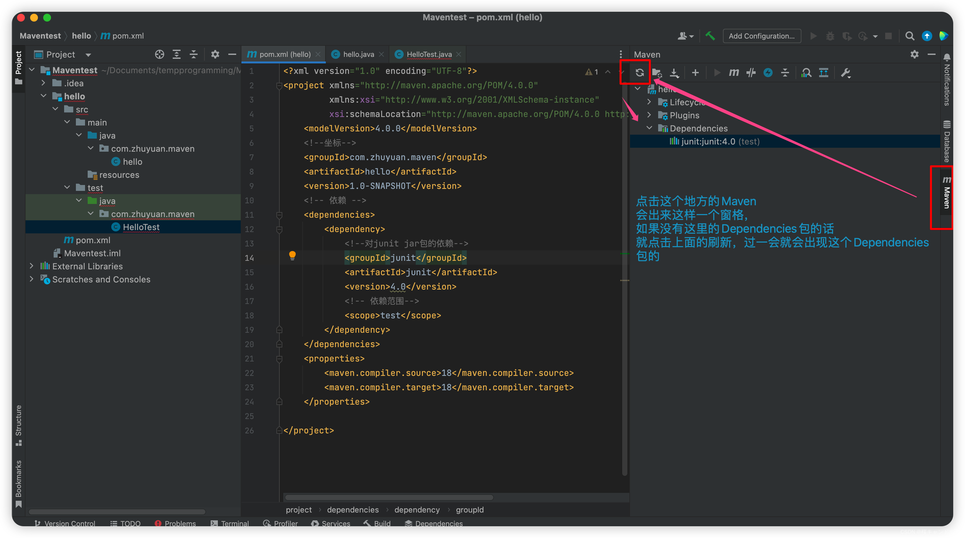The image size is (965, 538).
Task: Click Show Dependencies popup icon in Maven
Action: coord(823,73)
